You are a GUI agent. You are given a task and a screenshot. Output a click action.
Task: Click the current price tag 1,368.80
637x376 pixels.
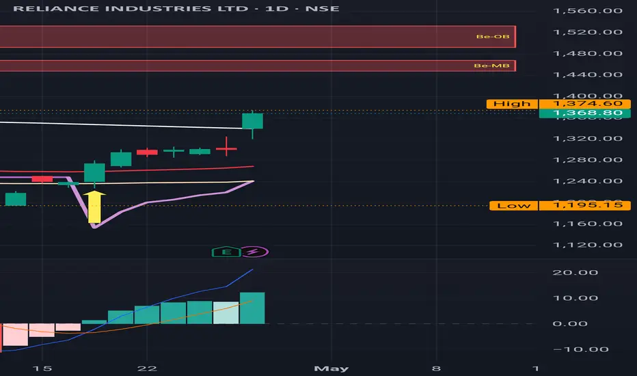click(x=585, y=113)
